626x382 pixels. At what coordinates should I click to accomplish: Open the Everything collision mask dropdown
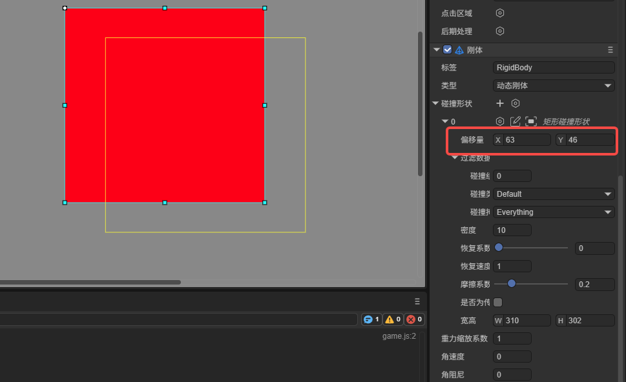point(554,212)
